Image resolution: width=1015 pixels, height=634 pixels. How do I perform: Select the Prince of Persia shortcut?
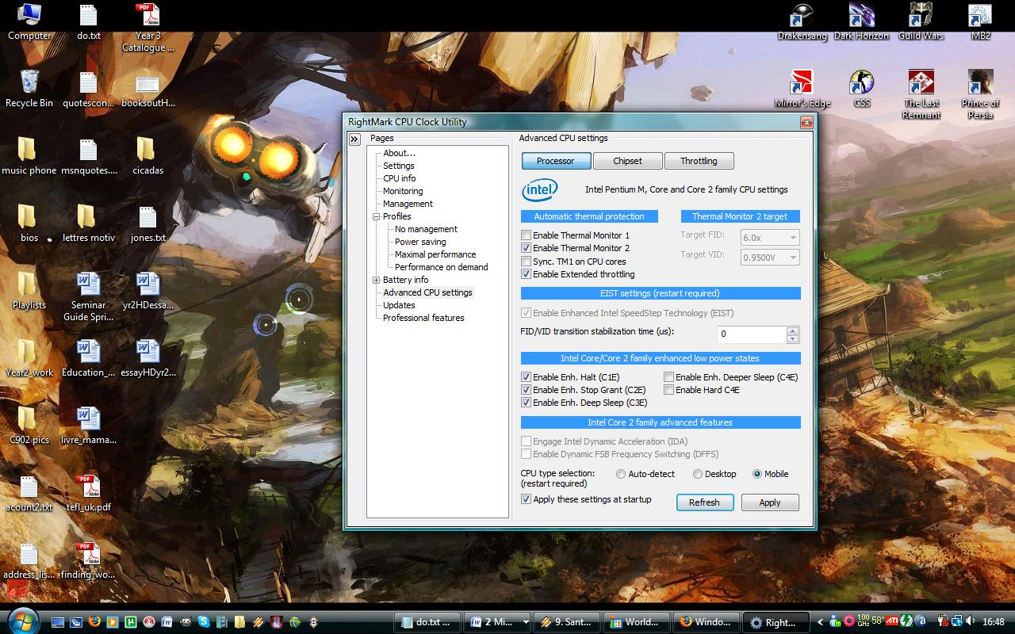tap(980, 94)
